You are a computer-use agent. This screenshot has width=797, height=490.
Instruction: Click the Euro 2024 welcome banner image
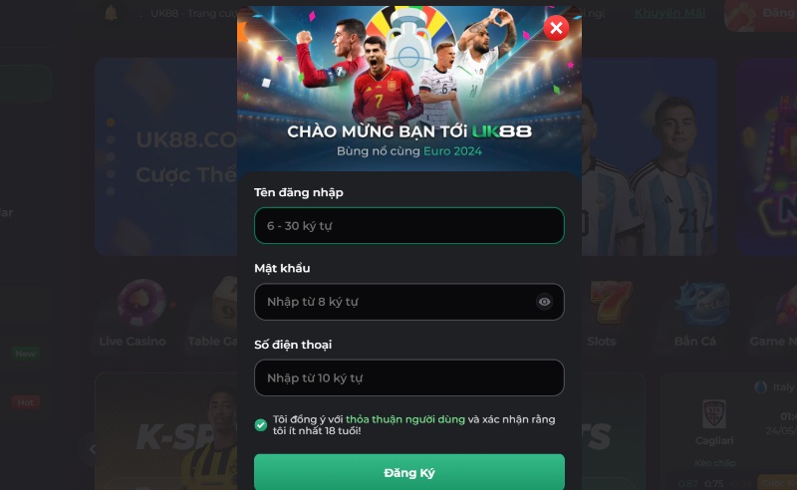409,89
